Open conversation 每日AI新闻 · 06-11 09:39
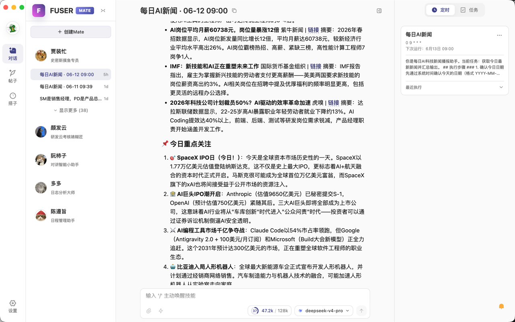515x322 pixels. [x=71, y=87]
